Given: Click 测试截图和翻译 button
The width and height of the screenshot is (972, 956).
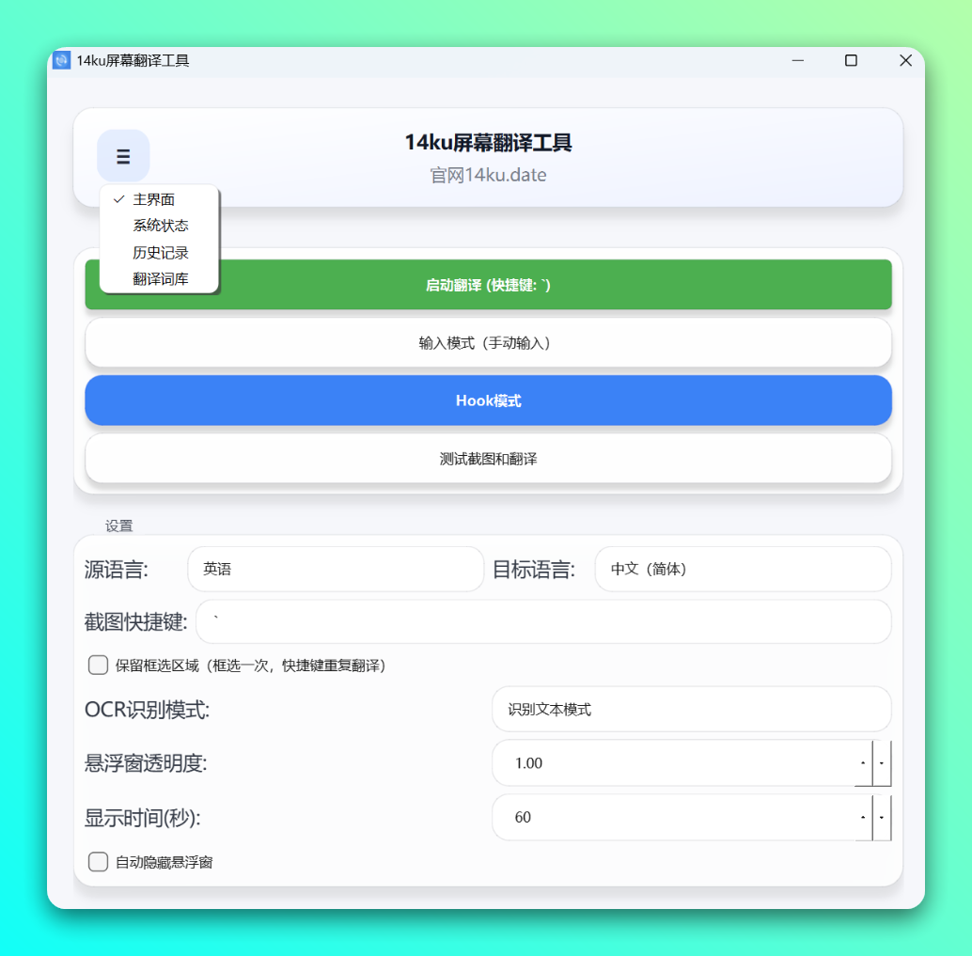Looking at the screenshot, I should (488, 459).
